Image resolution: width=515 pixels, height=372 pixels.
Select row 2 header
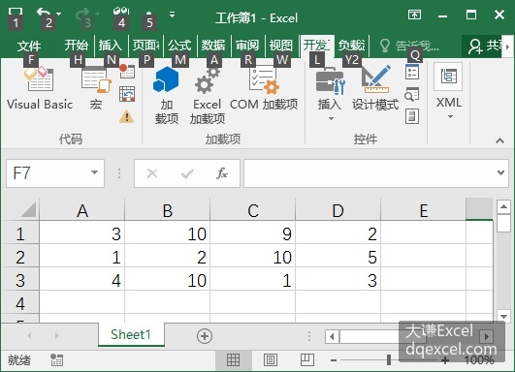(20, 257)
